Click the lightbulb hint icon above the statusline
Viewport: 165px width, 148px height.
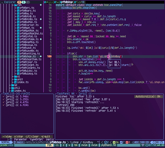pyautogui.click(x=11, y=139)
